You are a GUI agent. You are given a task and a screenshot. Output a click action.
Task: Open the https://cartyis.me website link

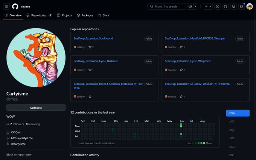22,138
